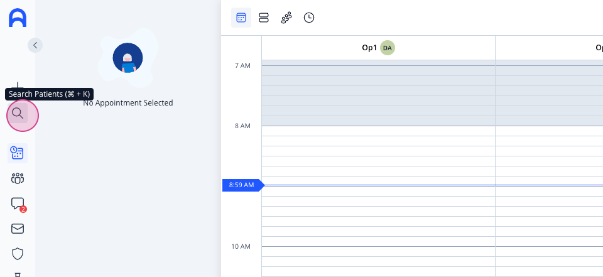Click the 10 AM time label
This screenshot has width=603, height=277.
coord(241,246)
